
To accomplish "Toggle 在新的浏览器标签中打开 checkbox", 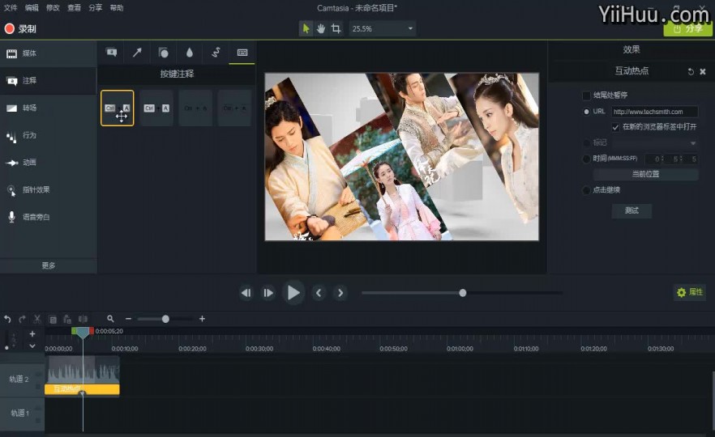I will (615, 127).
